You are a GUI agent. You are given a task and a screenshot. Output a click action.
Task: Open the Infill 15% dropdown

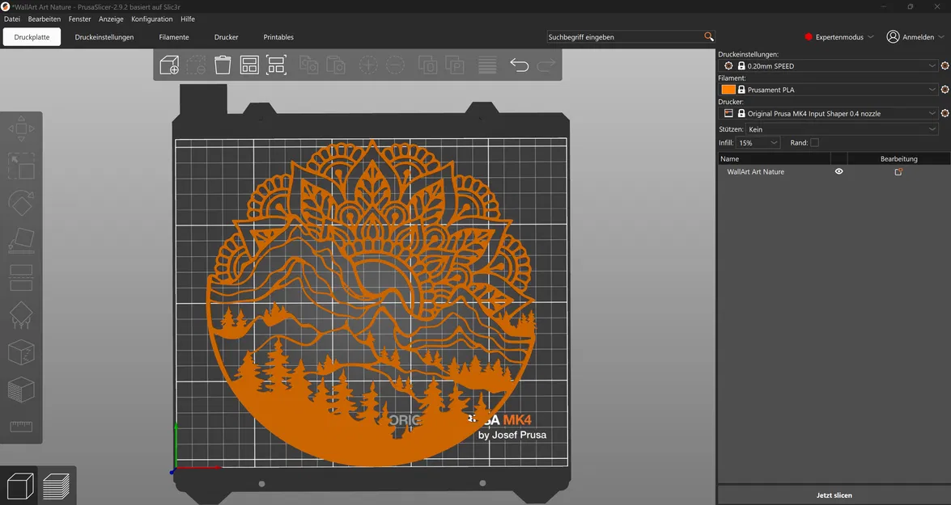(758, 143)
